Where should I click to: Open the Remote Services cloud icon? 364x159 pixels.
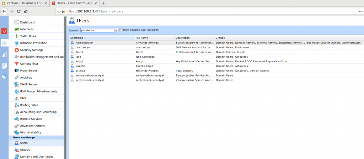[16, 119]
